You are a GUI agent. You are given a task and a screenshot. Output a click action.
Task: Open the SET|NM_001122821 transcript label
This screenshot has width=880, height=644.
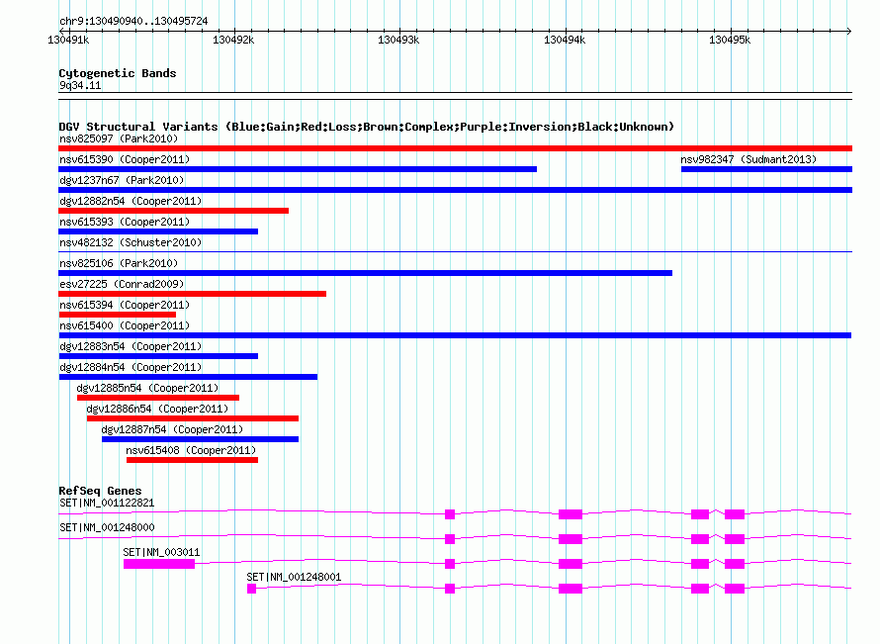tap(107, 503)
